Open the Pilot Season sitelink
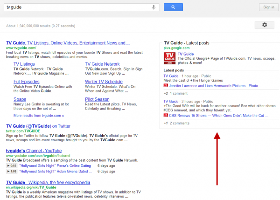The width and height of the screenshot is (280, 200). point(97,99)
